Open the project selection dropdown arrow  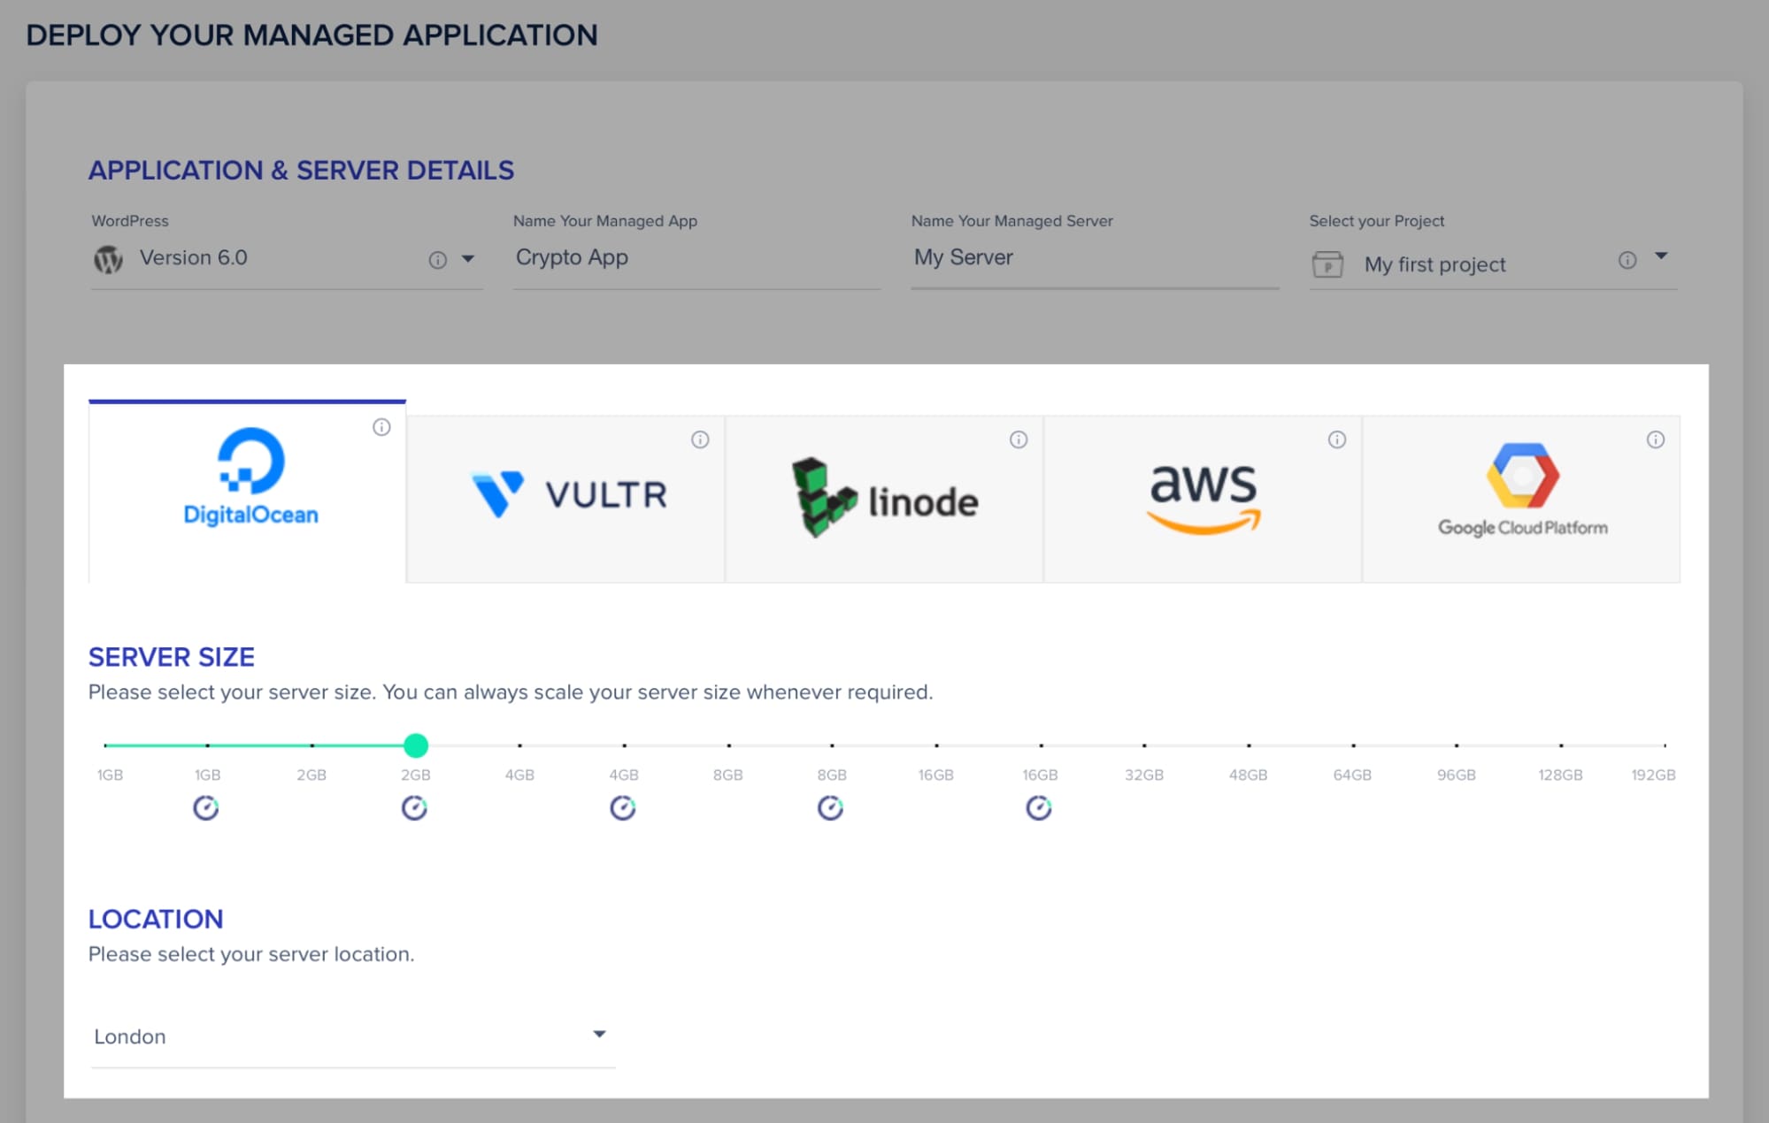click(x=1661, y=256)
